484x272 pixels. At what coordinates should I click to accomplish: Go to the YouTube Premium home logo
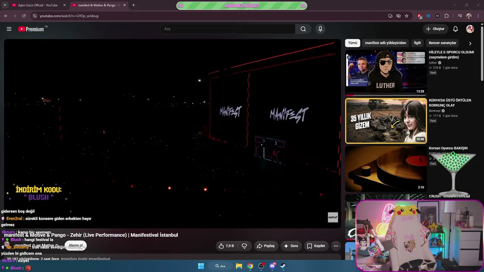tap(31, 29)
